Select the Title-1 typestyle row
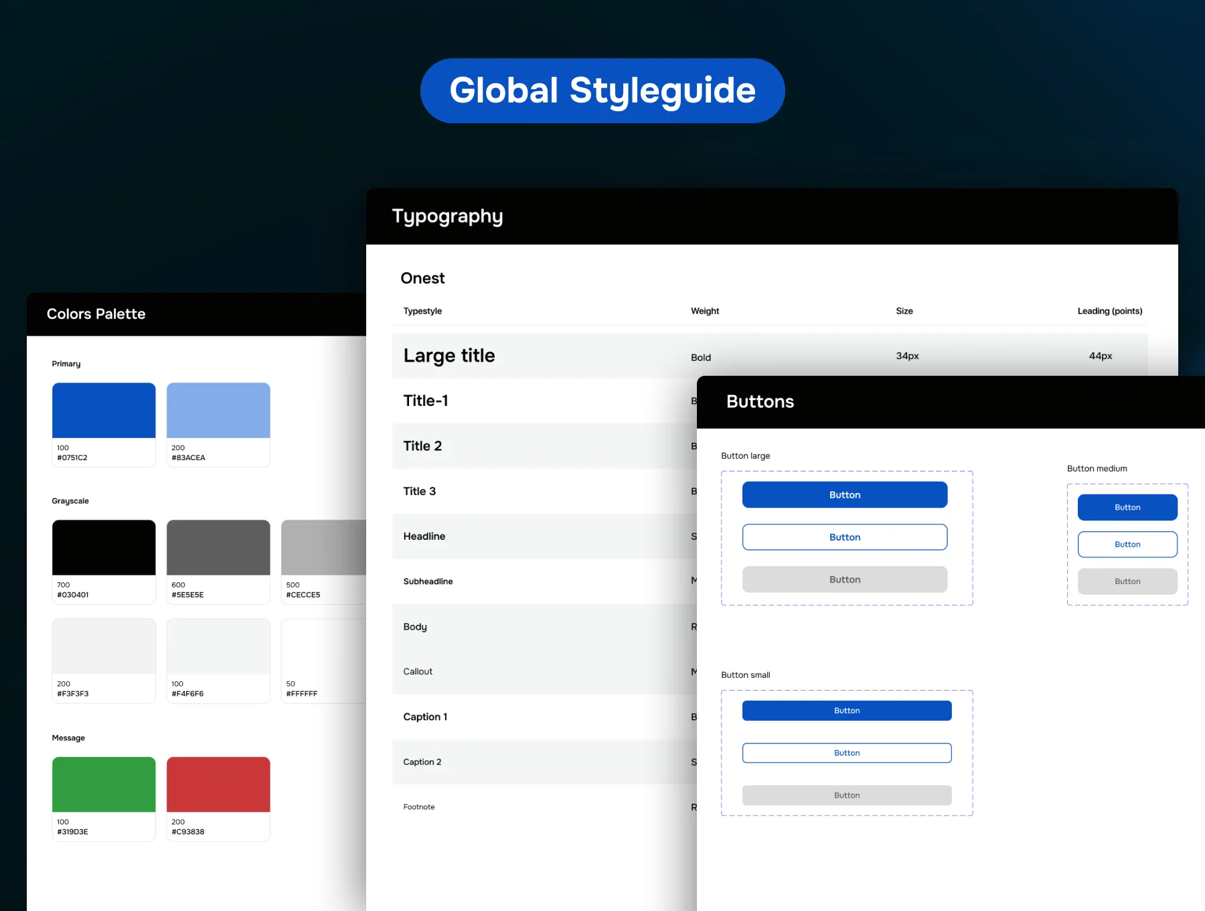Viewport: 1205px width, 911px height. point(544,401)
